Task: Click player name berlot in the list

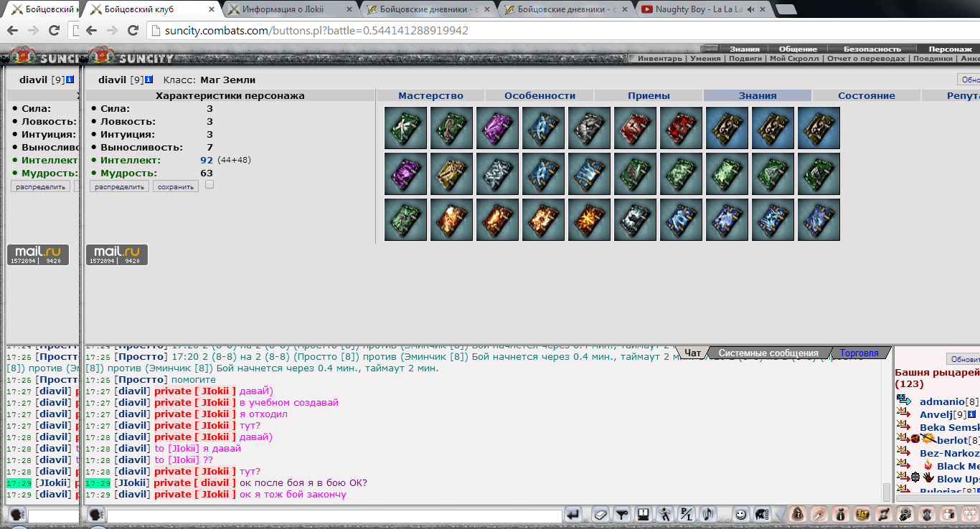Action: click(x=952, y=440)
